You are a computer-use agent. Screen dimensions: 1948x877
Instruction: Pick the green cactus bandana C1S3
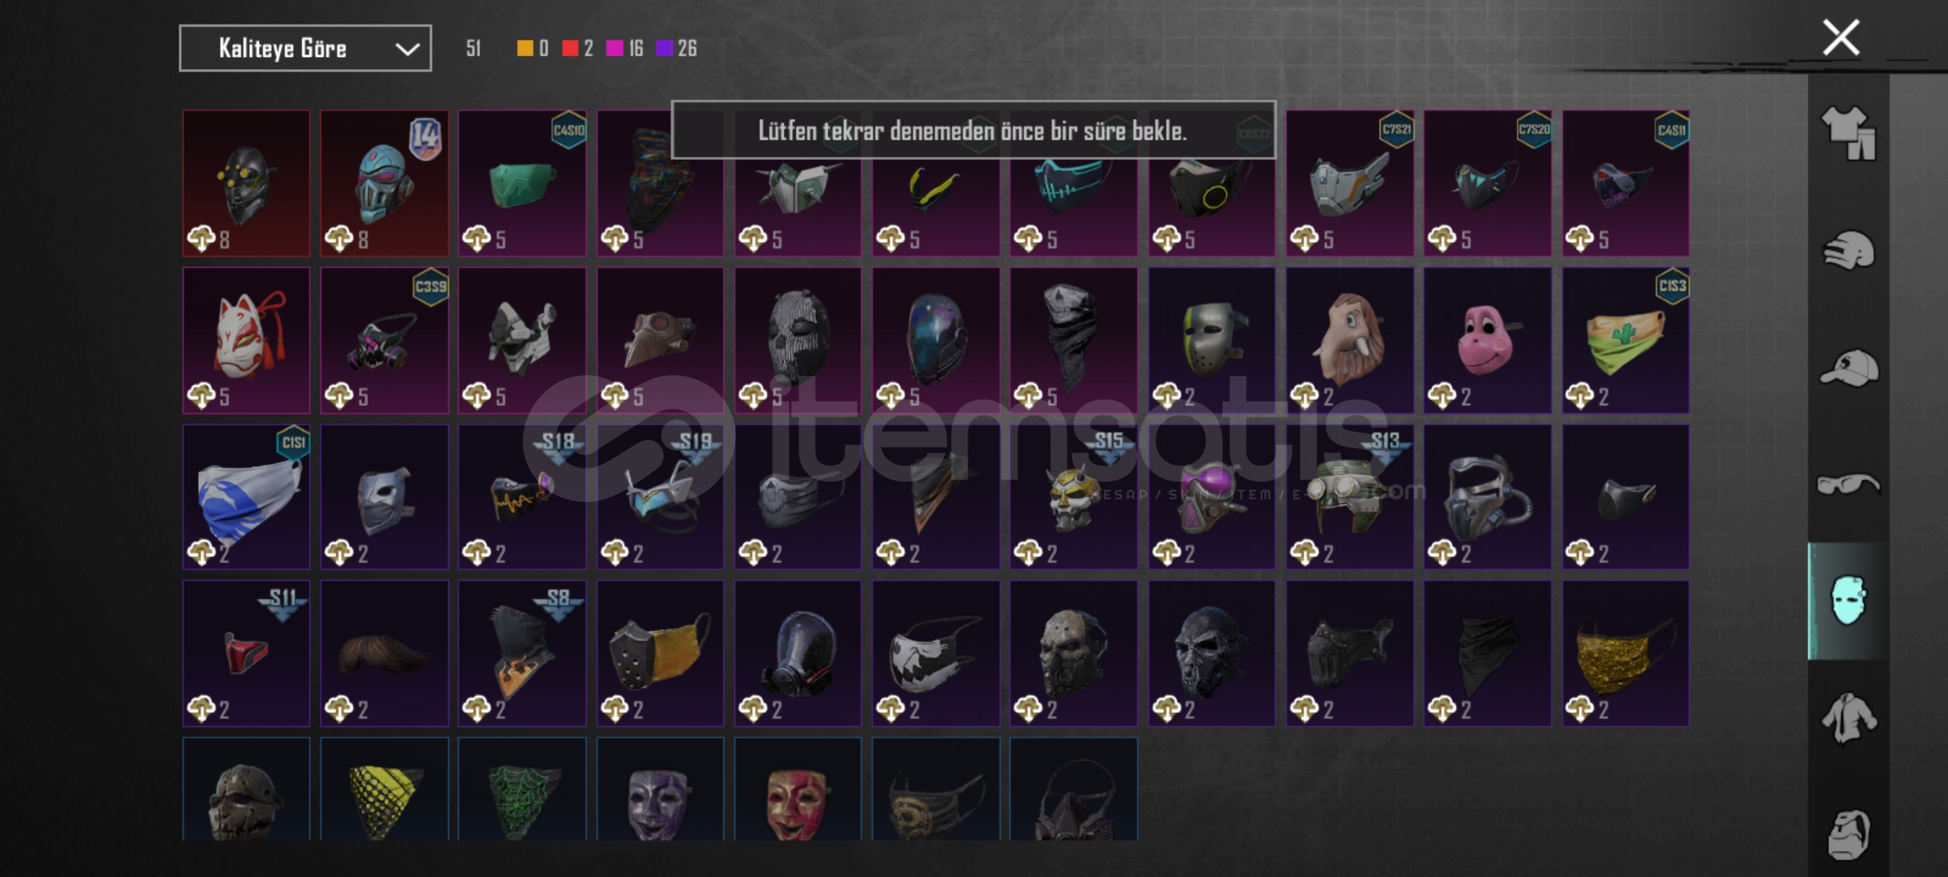1625,340
